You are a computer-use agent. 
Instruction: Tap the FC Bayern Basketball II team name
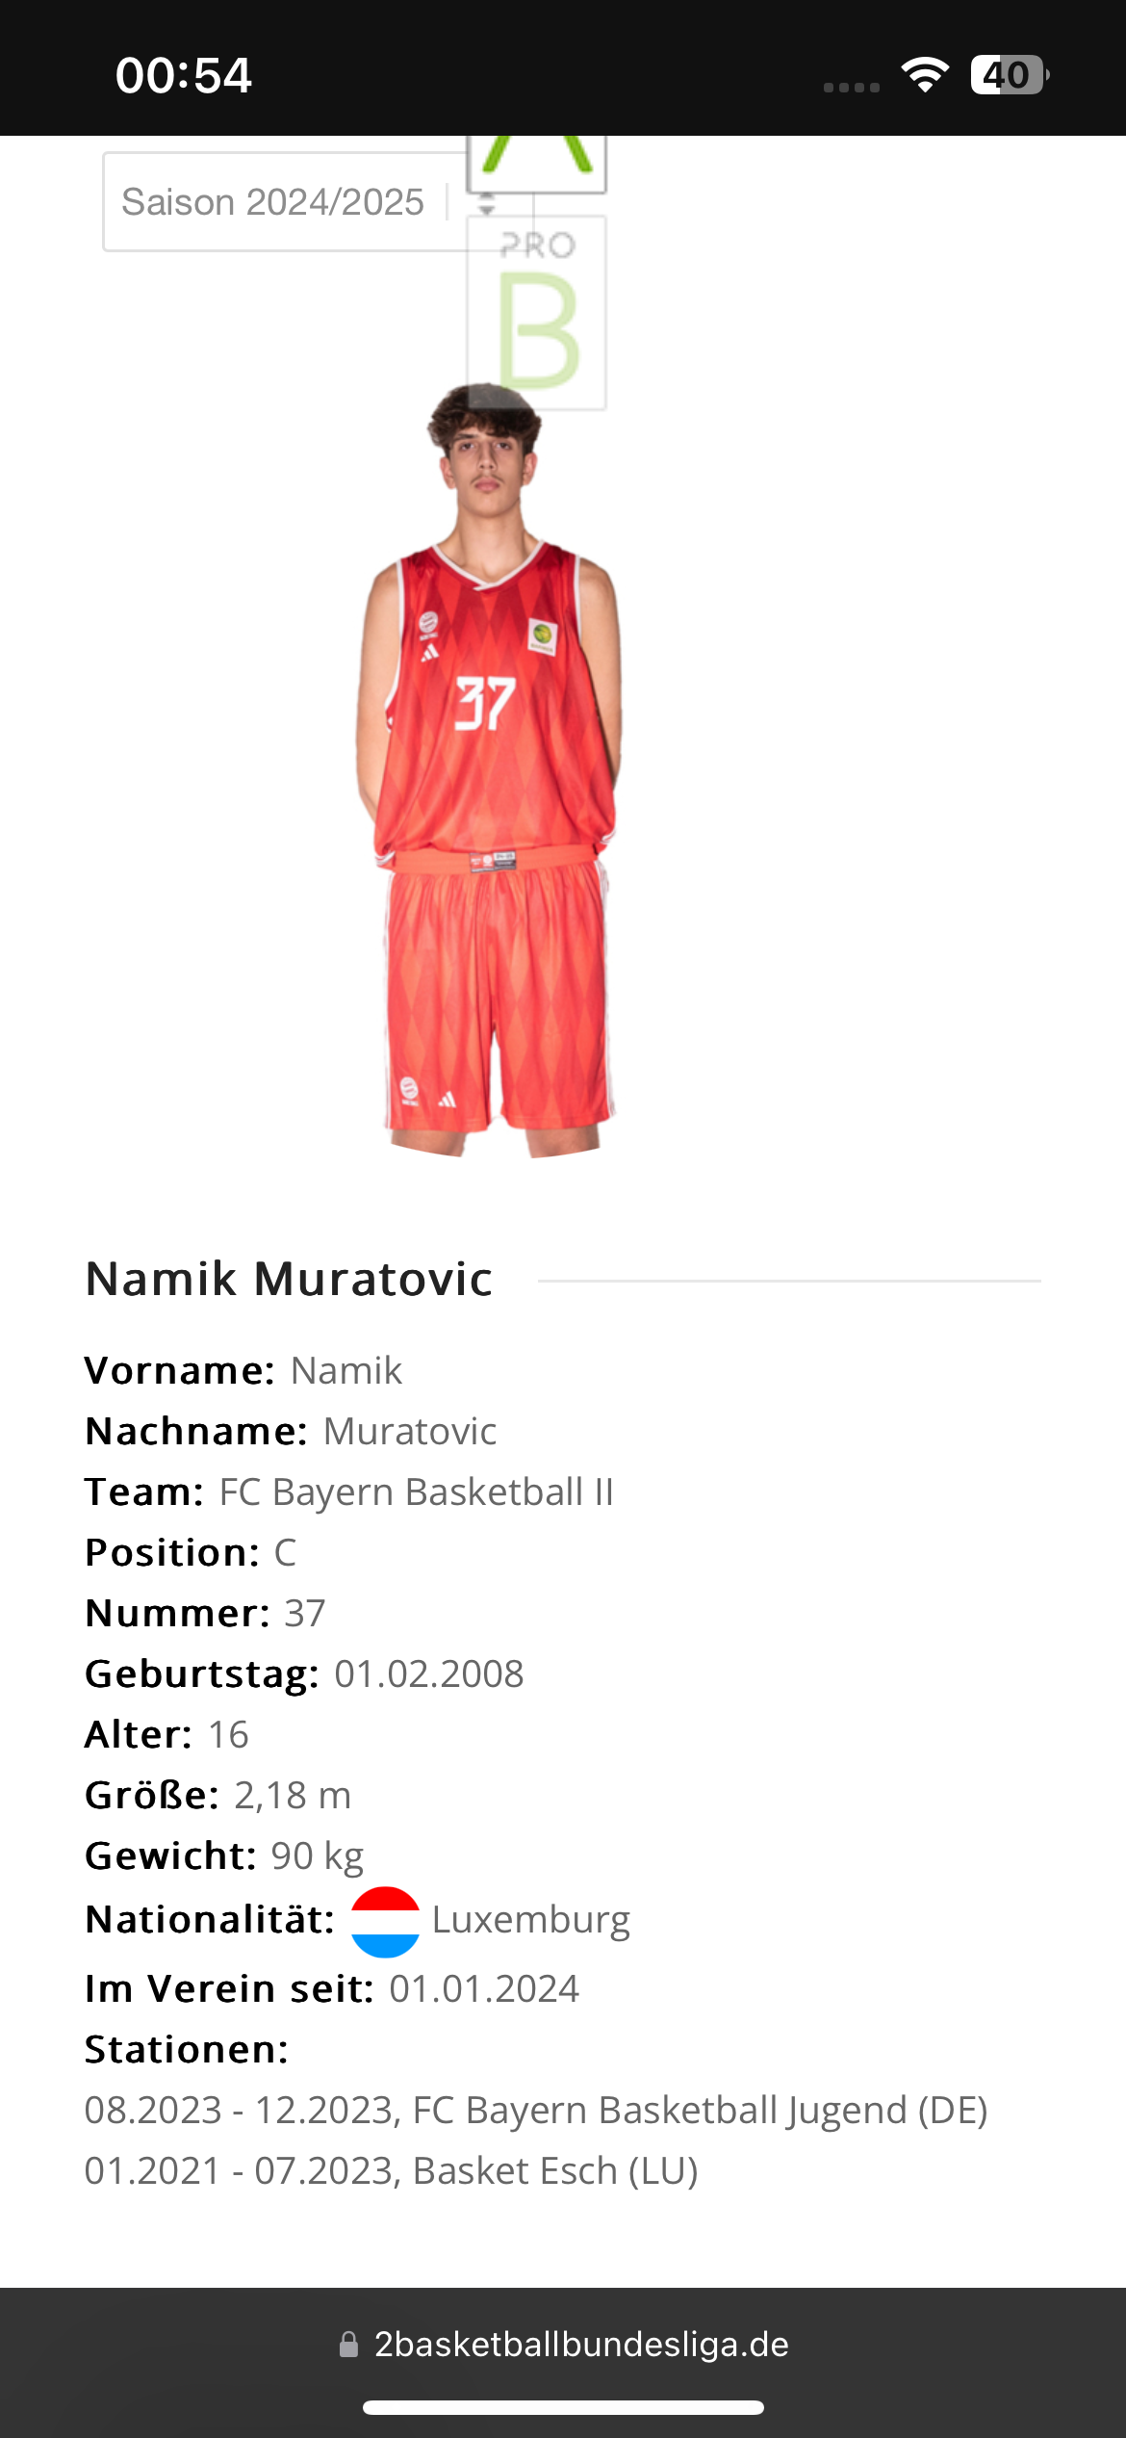click(416, 1491)
